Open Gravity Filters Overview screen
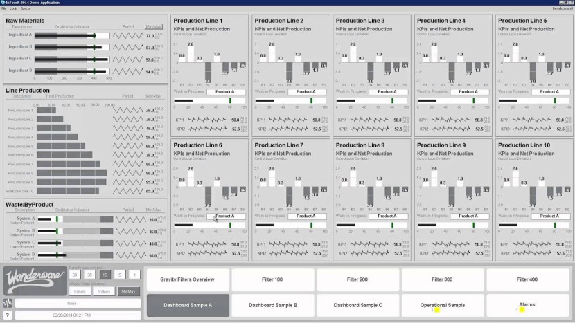Viewport: 575px width, 323px height. pyautogui.click(x=186, y=279)
